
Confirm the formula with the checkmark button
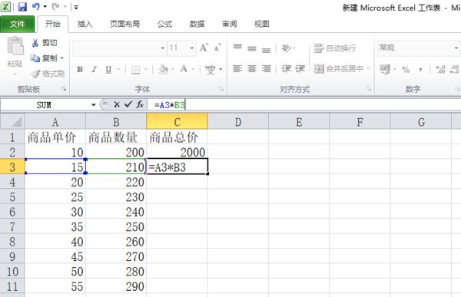(x=128, y=104)
